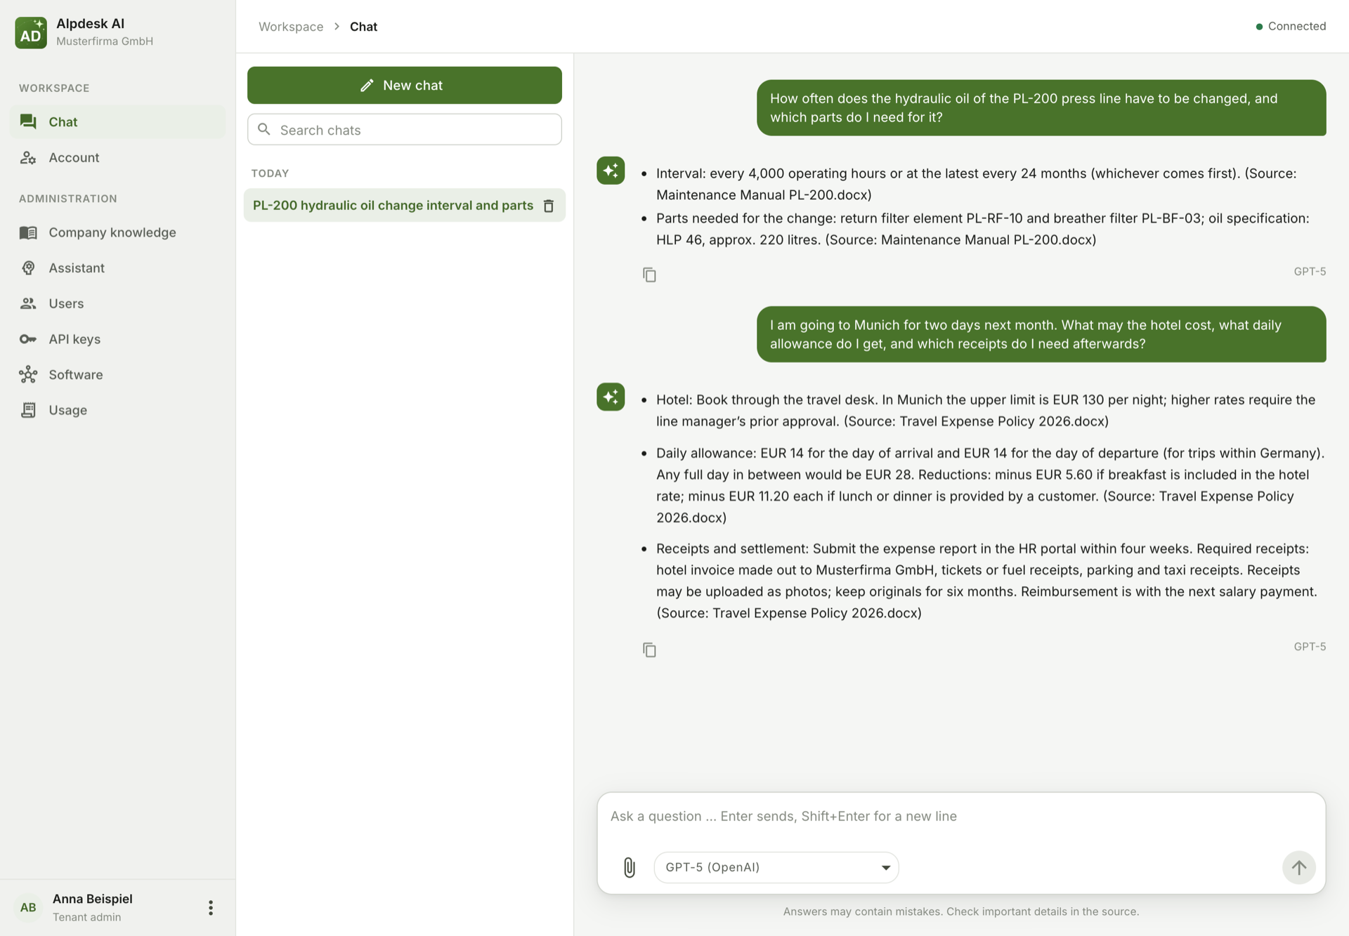Attach a file with paperclip icon
This screenshot has width=1349, height=936.
point(630,868)
